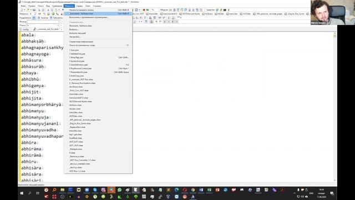Expand the Фильтр field dropdown arrow
Viewport: 355px width, 200px height.
[59, 22]
